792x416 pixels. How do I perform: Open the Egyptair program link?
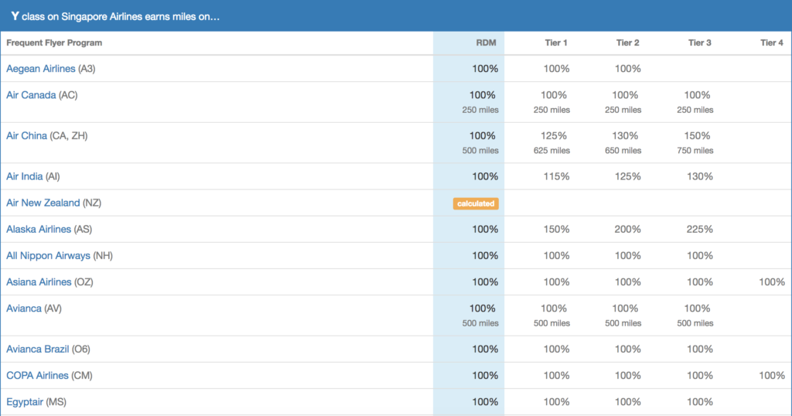[25, 402]
